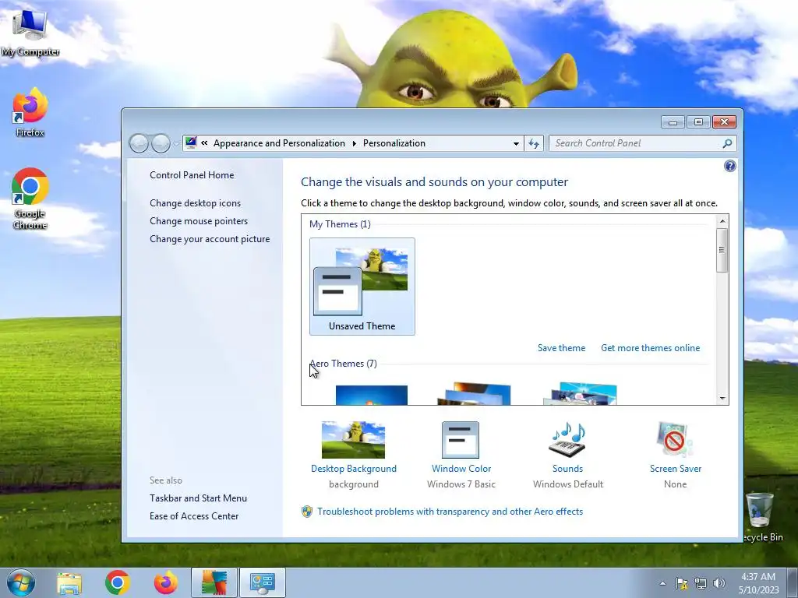This screenshot has width=798, height=598.
Task: Expand the arrow after Appearance and Personalization
Action: click(355, 143)
